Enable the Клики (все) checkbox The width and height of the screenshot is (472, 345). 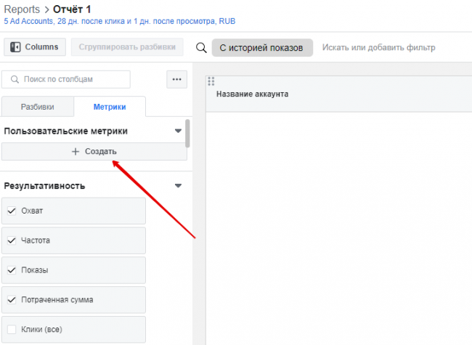(x=11, y=329)
